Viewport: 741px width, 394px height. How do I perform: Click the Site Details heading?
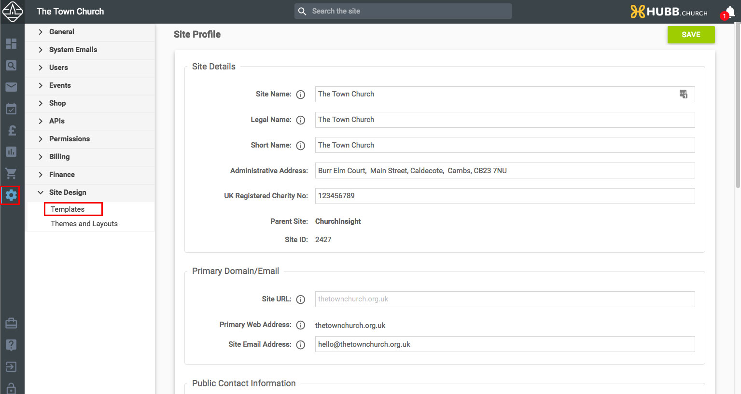(x=214, y=67)
